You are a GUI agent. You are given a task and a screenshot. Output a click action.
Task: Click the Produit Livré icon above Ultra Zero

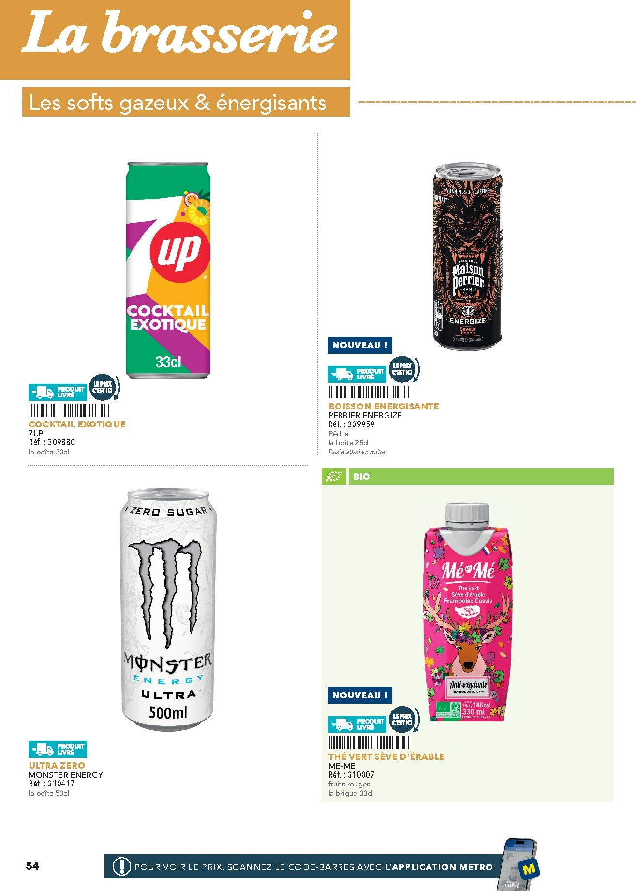coord(58,749)
